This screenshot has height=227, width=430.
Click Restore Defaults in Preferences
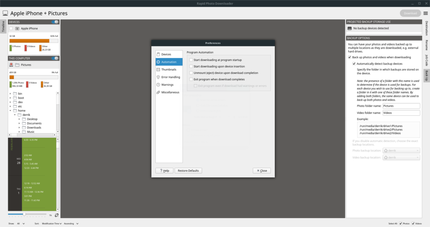tap(188, 171)
